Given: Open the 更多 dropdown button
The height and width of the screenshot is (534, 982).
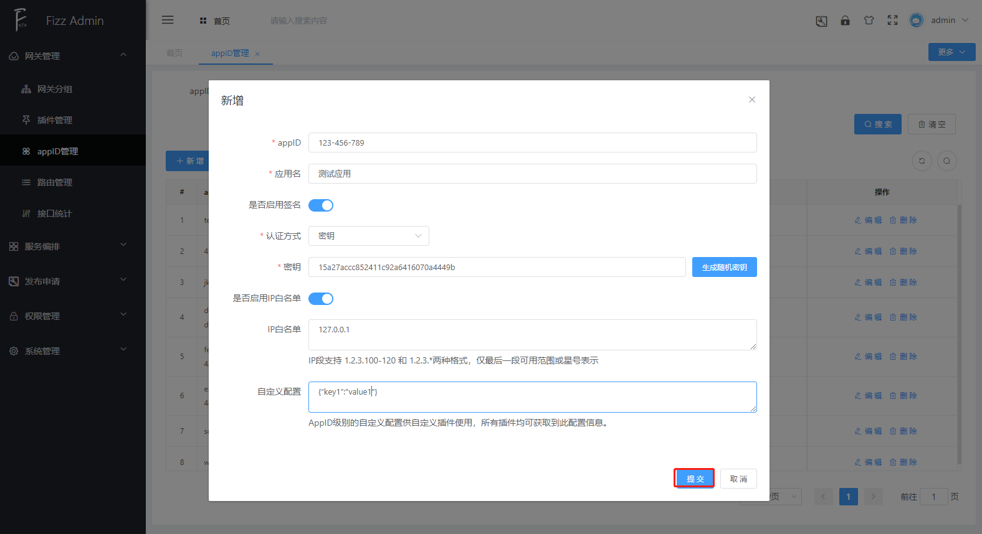Looking at the screenshot, I should 951,52.
